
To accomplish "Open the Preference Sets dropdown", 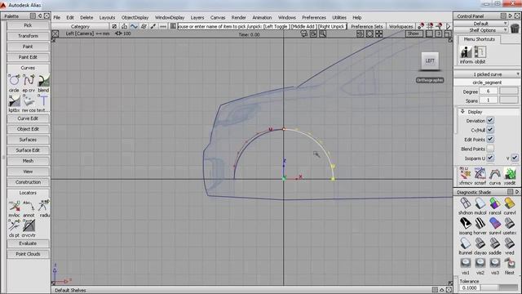I will (366, 26).
